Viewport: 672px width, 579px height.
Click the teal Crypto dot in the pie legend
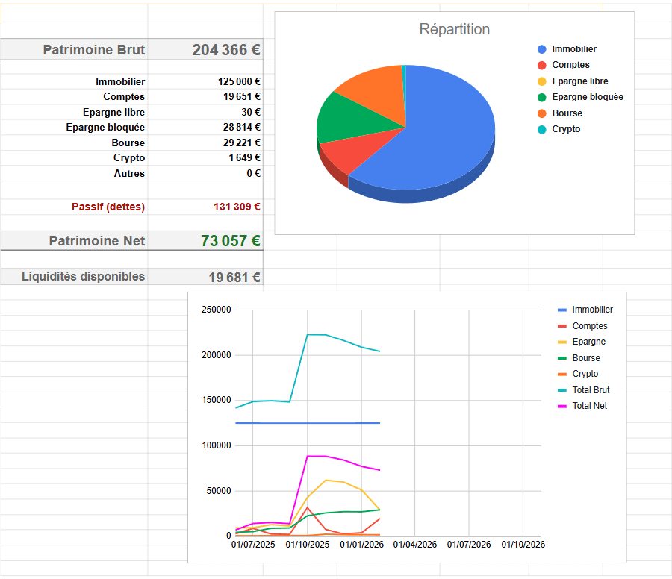[542, 130]
